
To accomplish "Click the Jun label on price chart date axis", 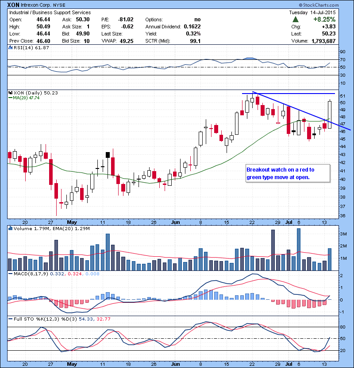I will coord(175,222).
